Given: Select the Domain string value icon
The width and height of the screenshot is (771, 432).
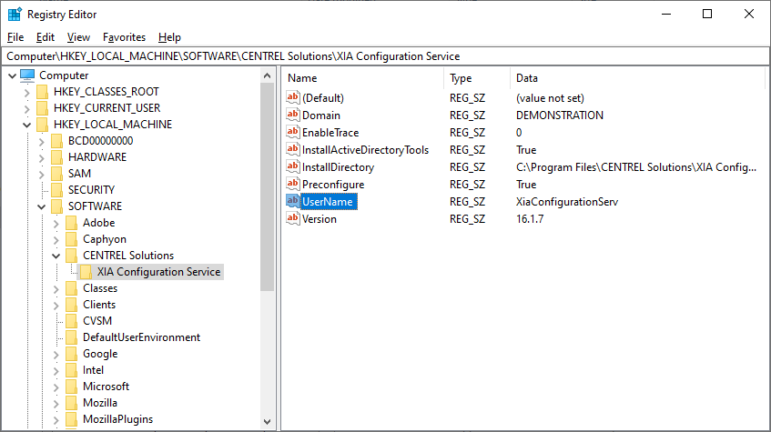Looking at the screenshot, I should [x=292, y=115].
